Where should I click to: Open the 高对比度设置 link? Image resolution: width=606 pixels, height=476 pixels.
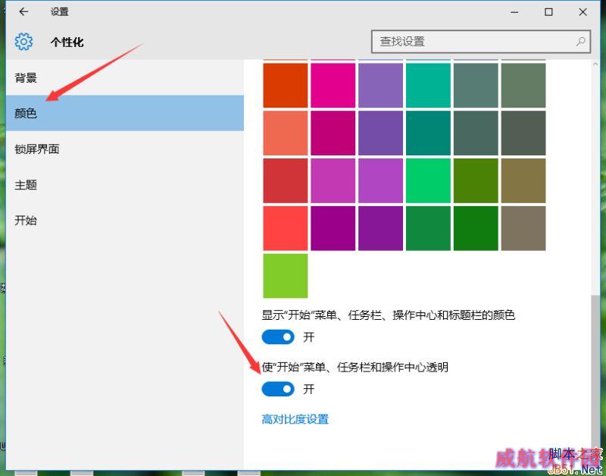(295, 419)
